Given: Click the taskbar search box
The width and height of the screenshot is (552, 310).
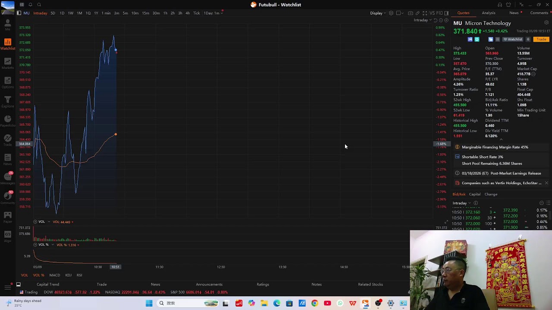Looking at the screenshot, I should [188, 303].
